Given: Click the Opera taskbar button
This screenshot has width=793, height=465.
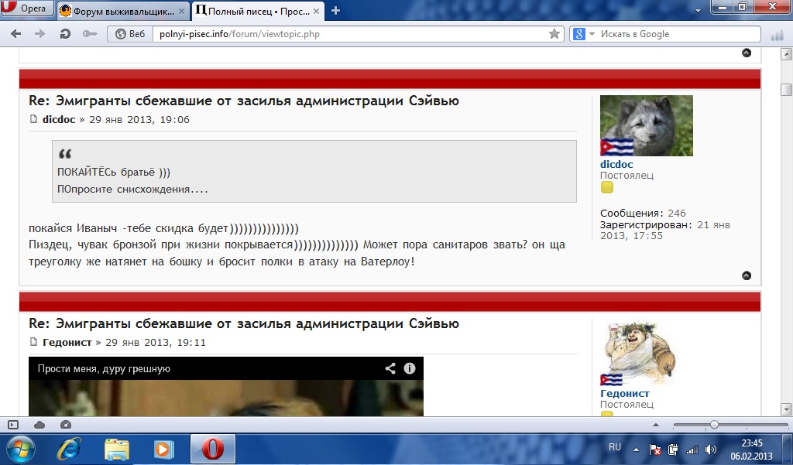Looking at the screenshot, I should [213, 449].
